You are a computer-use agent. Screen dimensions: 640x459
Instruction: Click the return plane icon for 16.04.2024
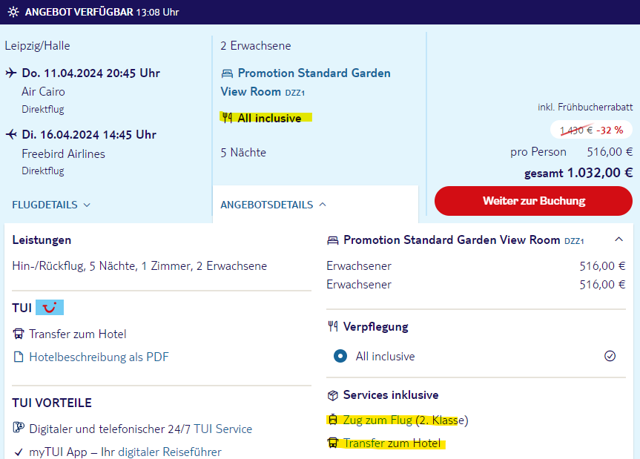click(11, 134)
